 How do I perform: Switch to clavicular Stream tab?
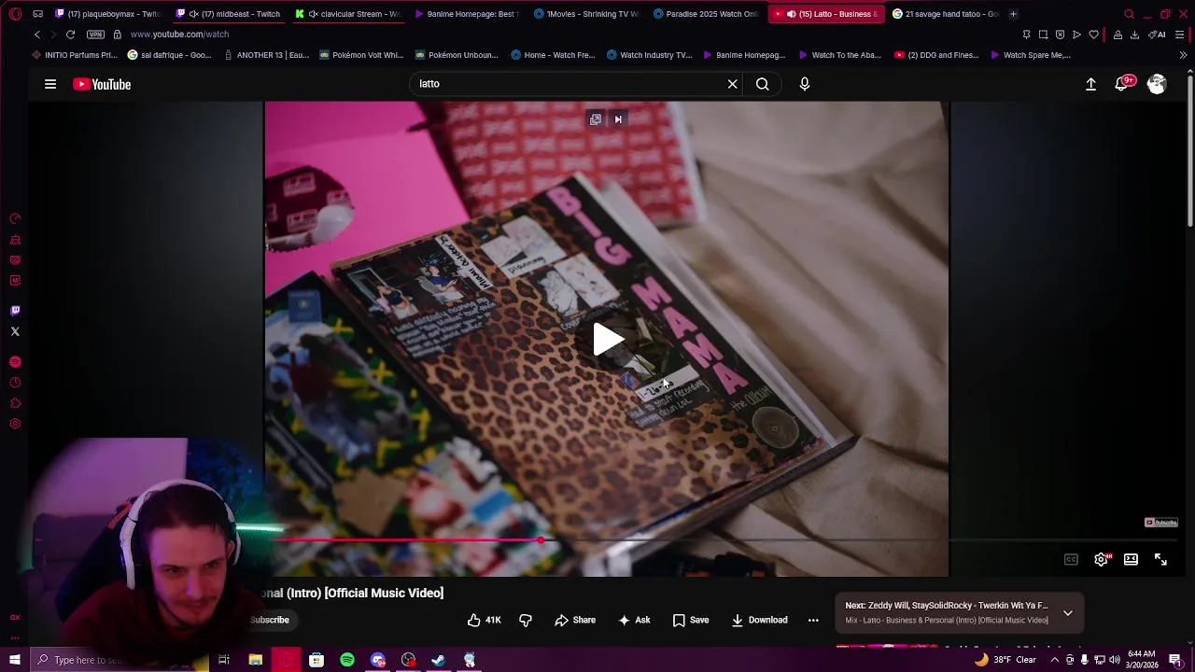click(x=347, y=14)
